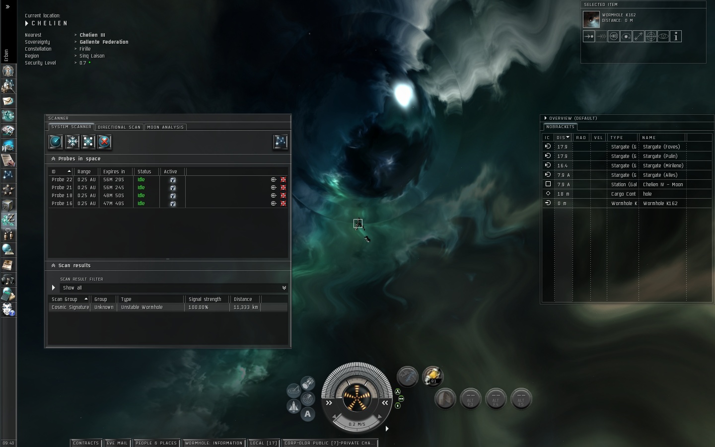Click the four-arrow probe icon in Scanner

tap(88, 142)
